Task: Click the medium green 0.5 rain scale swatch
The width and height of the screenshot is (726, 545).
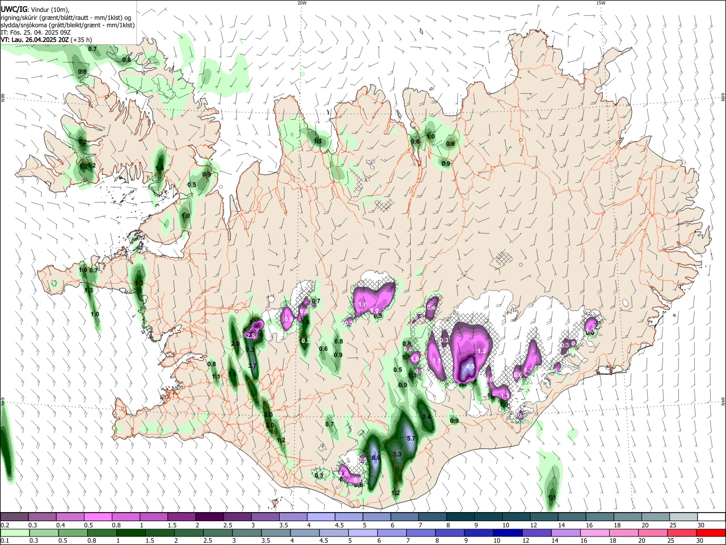Action: (72, 533)
